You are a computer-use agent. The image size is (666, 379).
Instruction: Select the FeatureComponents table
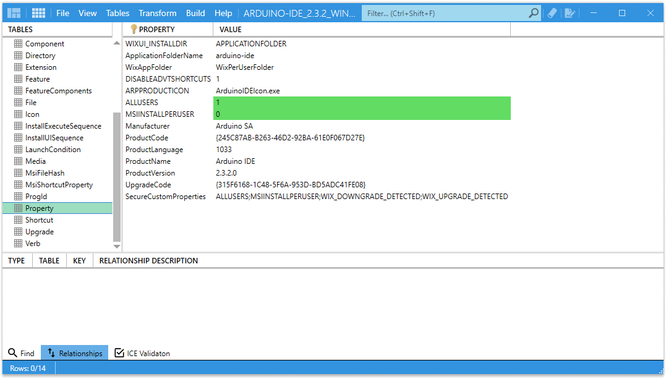click(x=59, y=90)
